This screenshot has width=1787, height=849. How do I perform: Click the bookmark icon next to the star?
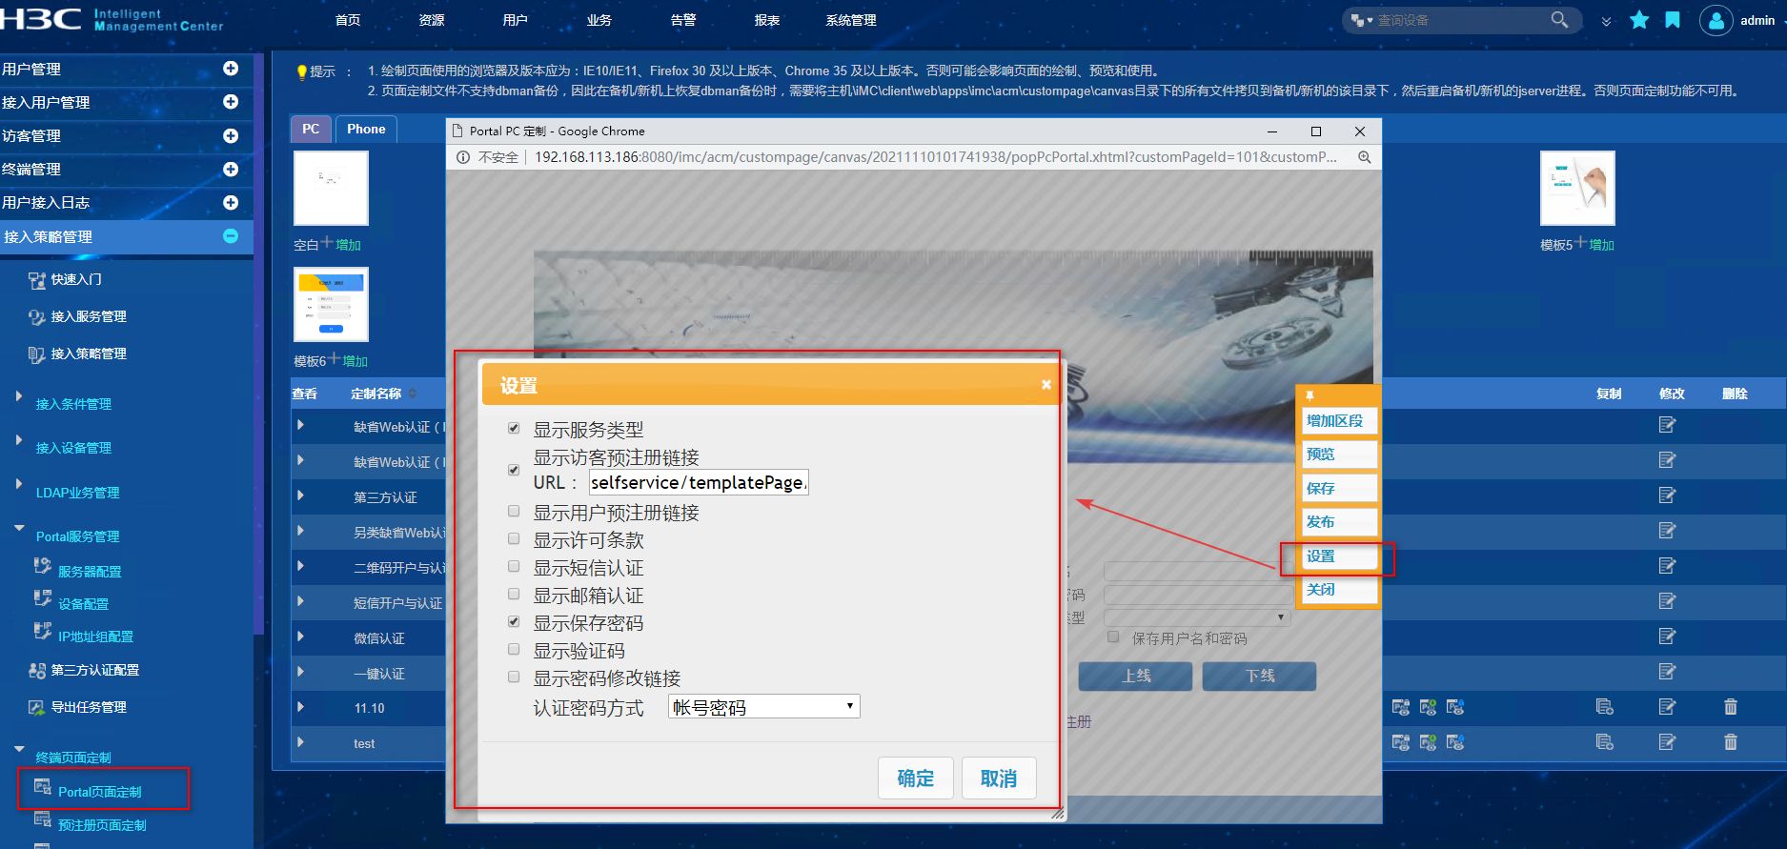pyautogui.click(x=1673, y=20)
